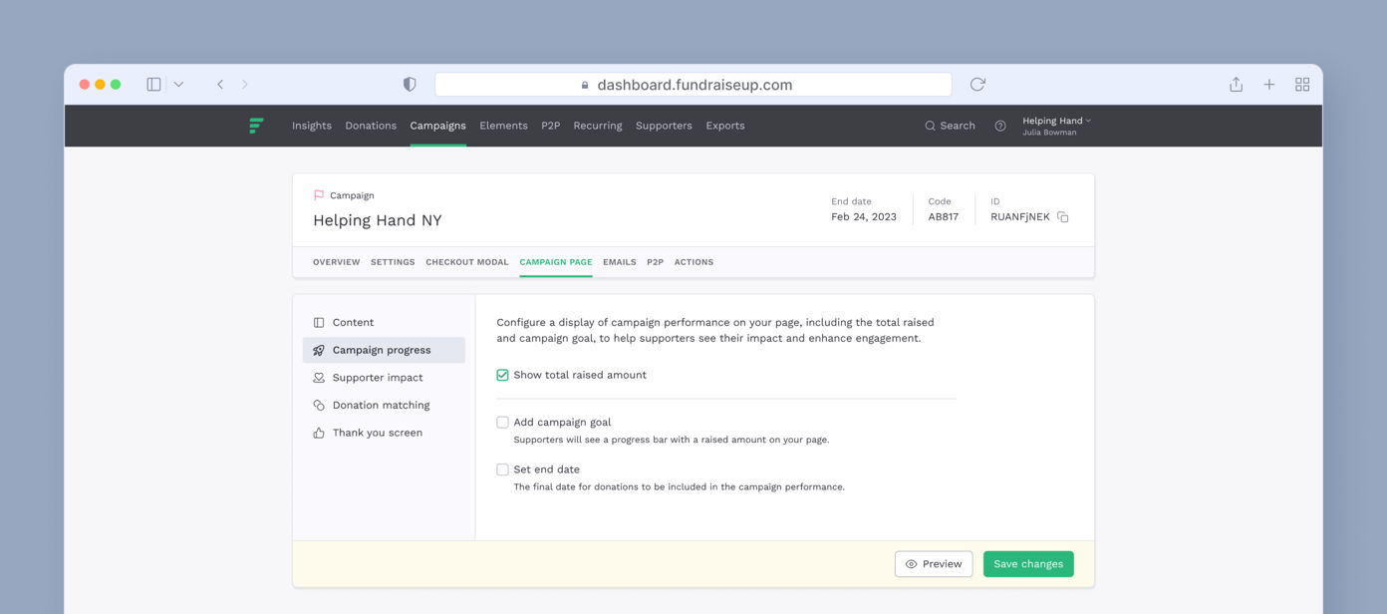Viewport: 1387px width, 614px height.
Task: Switch to the Emails tab
Action: point(619,262)
